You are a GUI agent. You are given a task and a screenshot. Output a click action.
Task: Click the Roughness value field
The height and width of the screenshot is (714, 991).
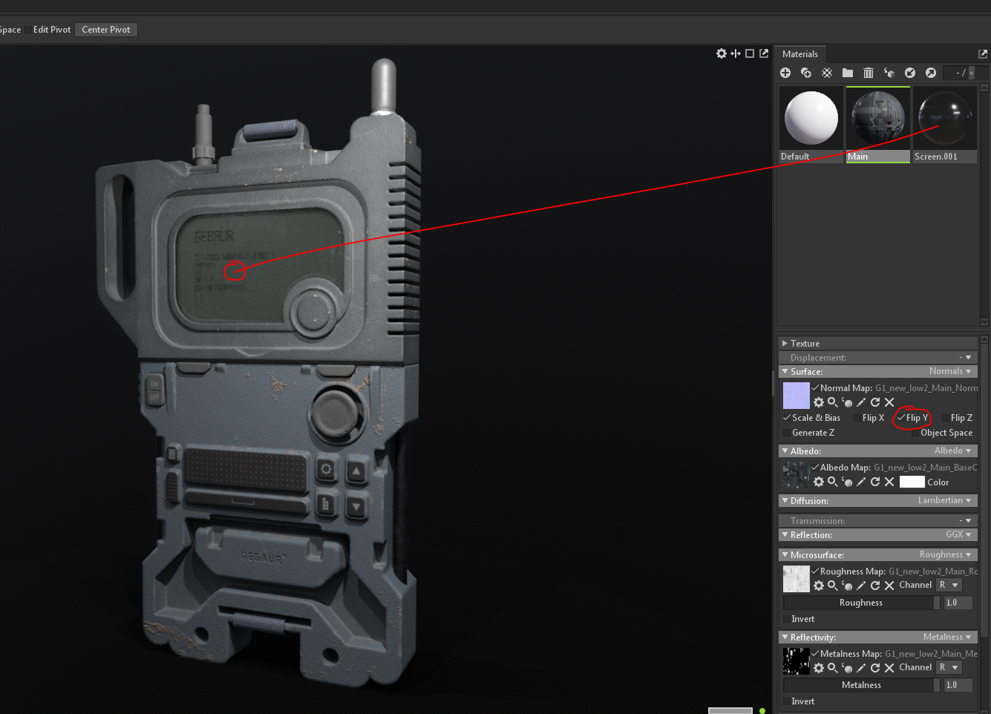point(958,603)
